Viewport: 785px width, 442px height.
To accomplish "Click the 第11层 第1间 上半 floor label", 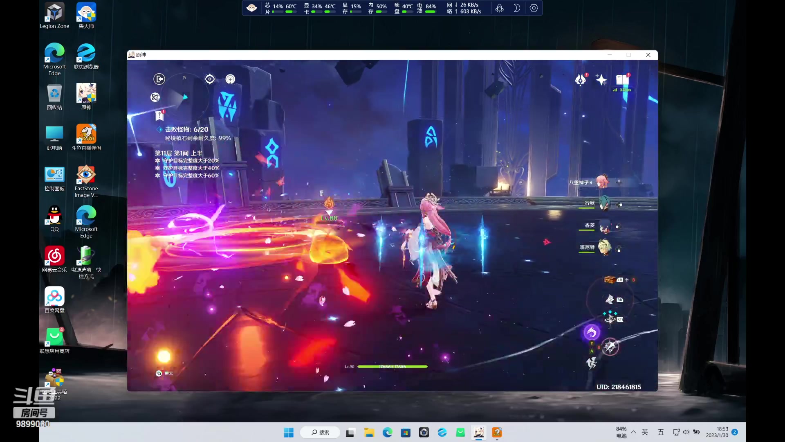I will [179, 153].
